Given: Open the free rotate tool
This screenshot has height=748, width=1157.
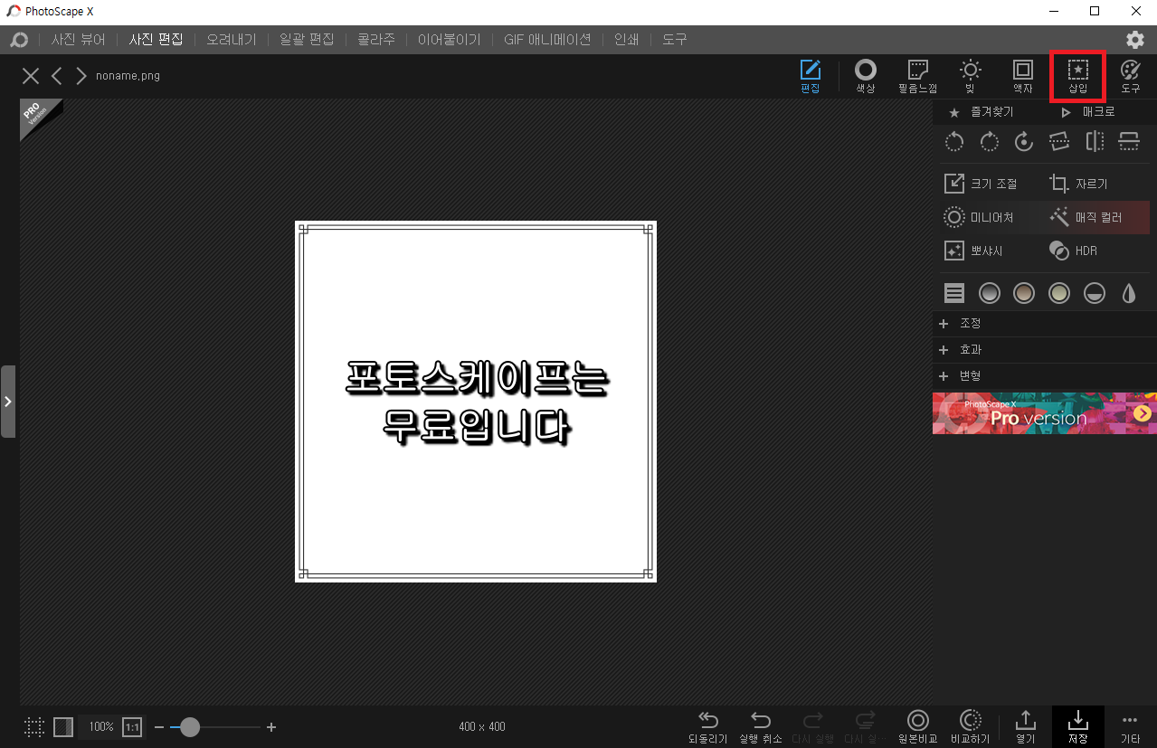Looking at the screenshot, I should click(x=1024, y=141).
